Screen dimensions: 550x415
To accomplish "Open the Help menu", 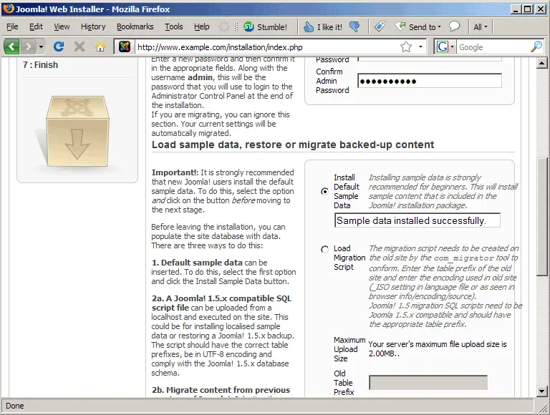I will point(202,26).
